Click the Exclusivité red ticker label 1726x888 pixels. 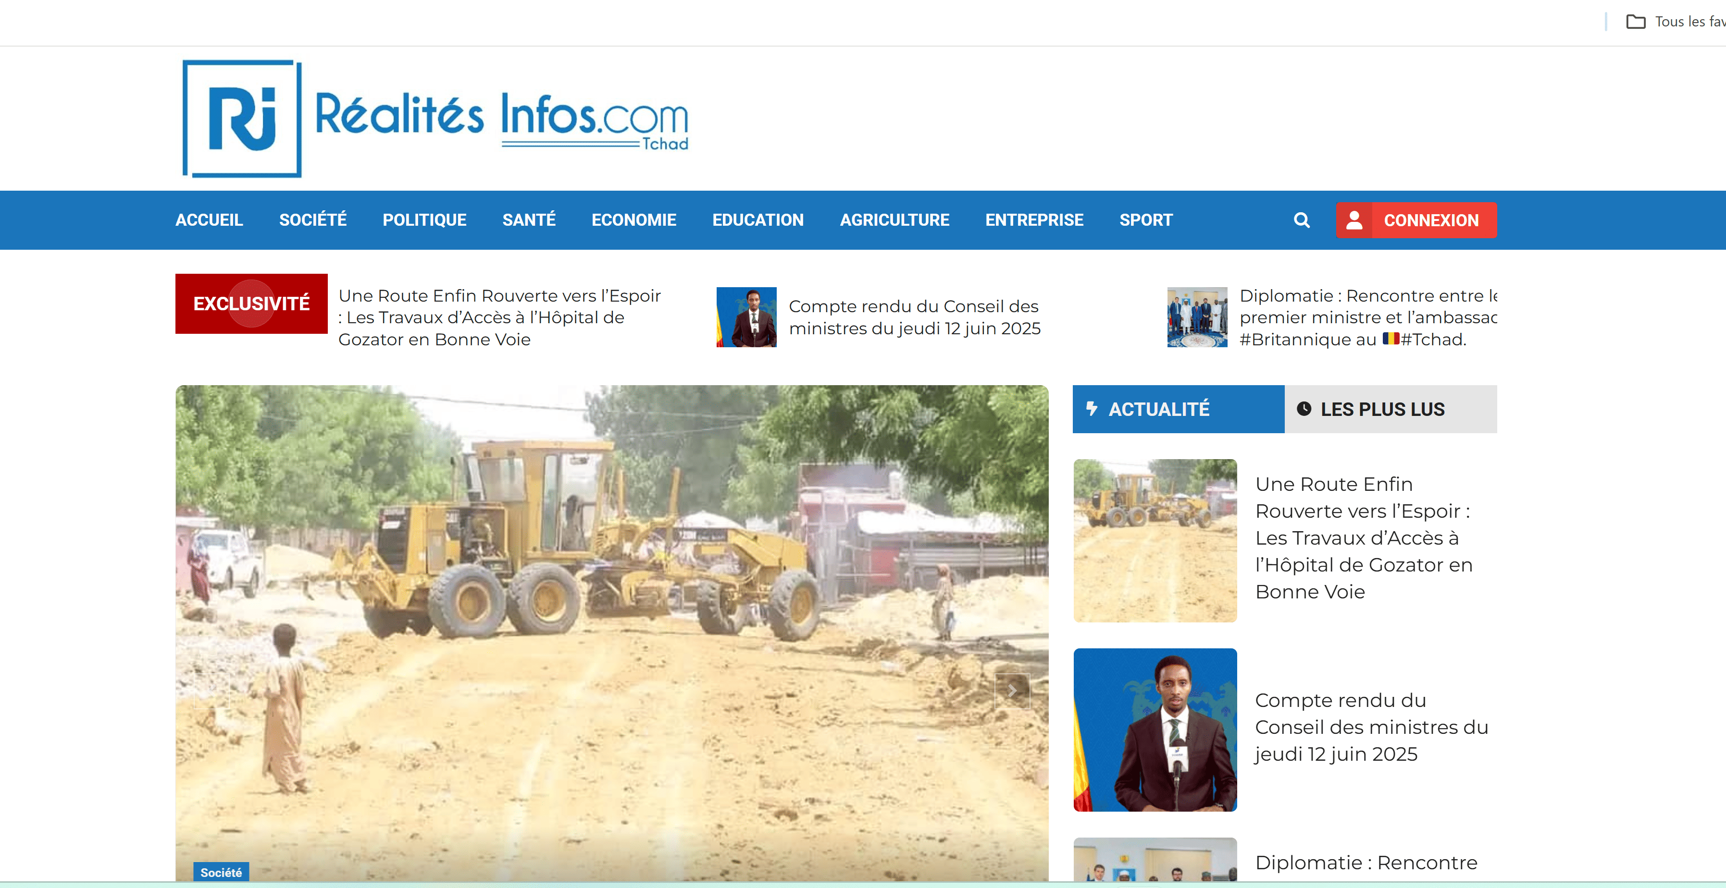coord(251,303)
